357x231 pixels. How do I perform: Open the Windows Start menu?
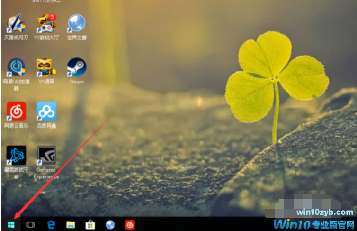pyautogui.click(x=10, y=224)
